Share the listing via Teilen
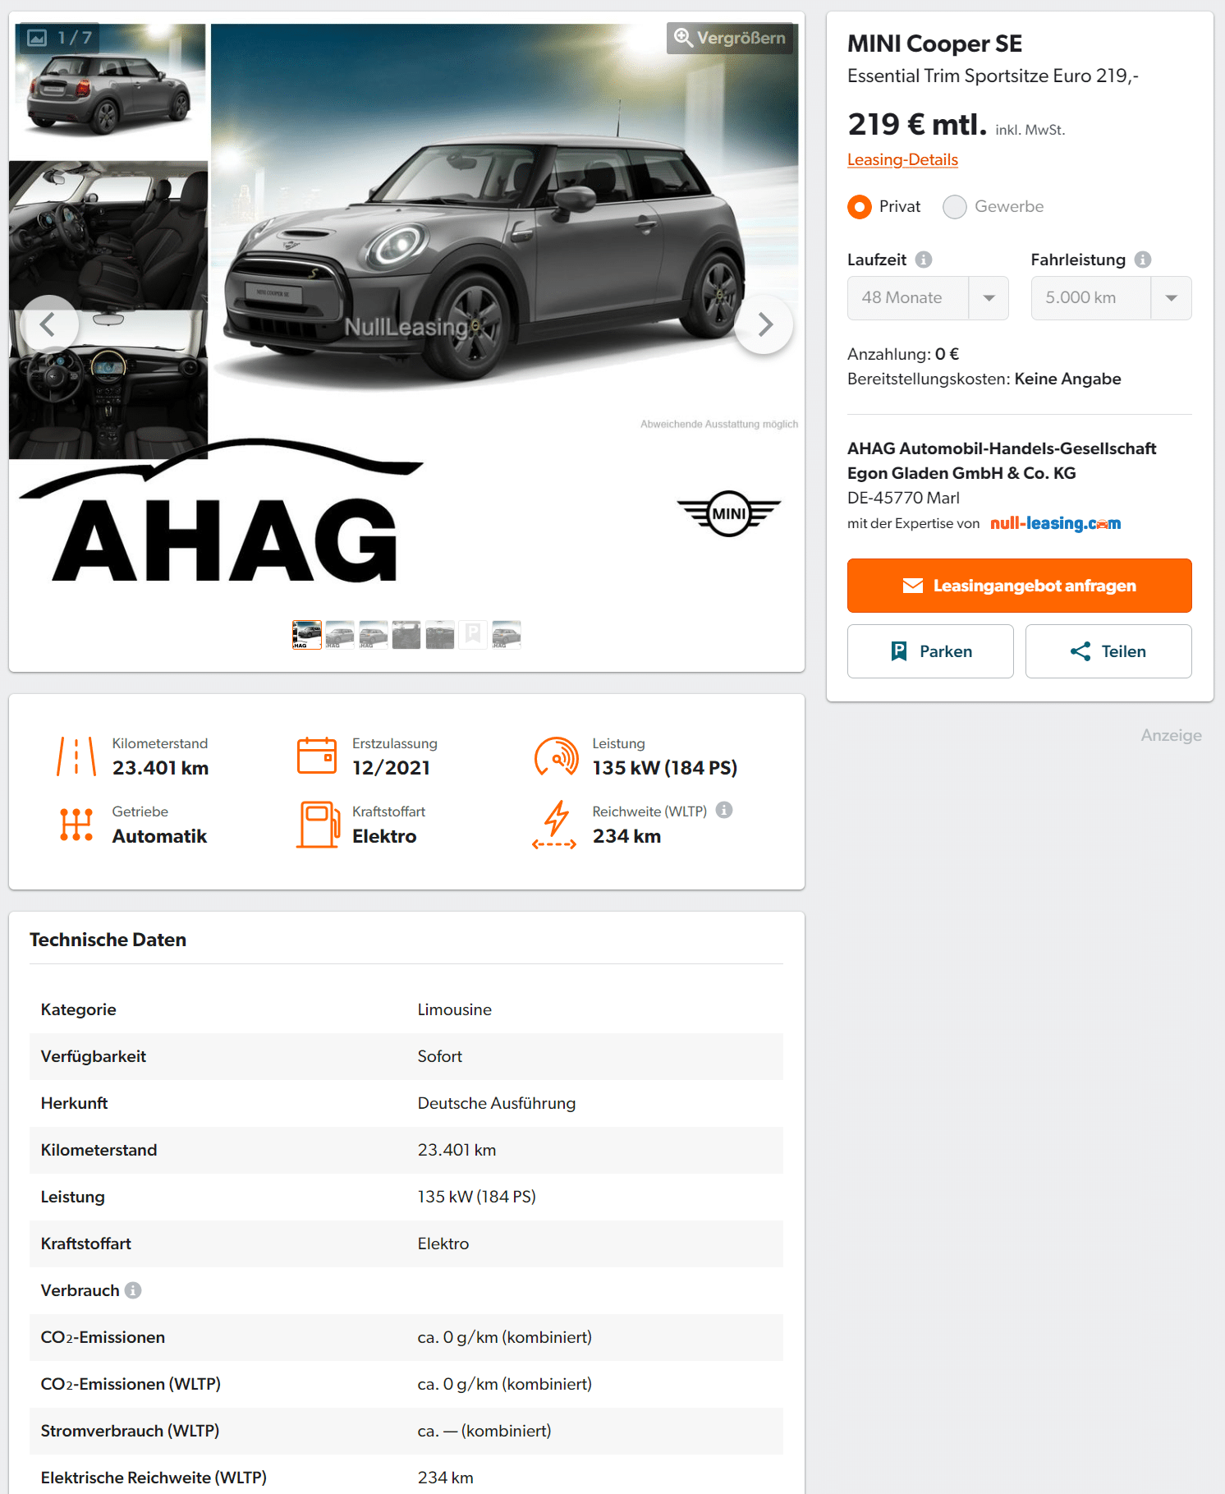 pos(1108,651)
